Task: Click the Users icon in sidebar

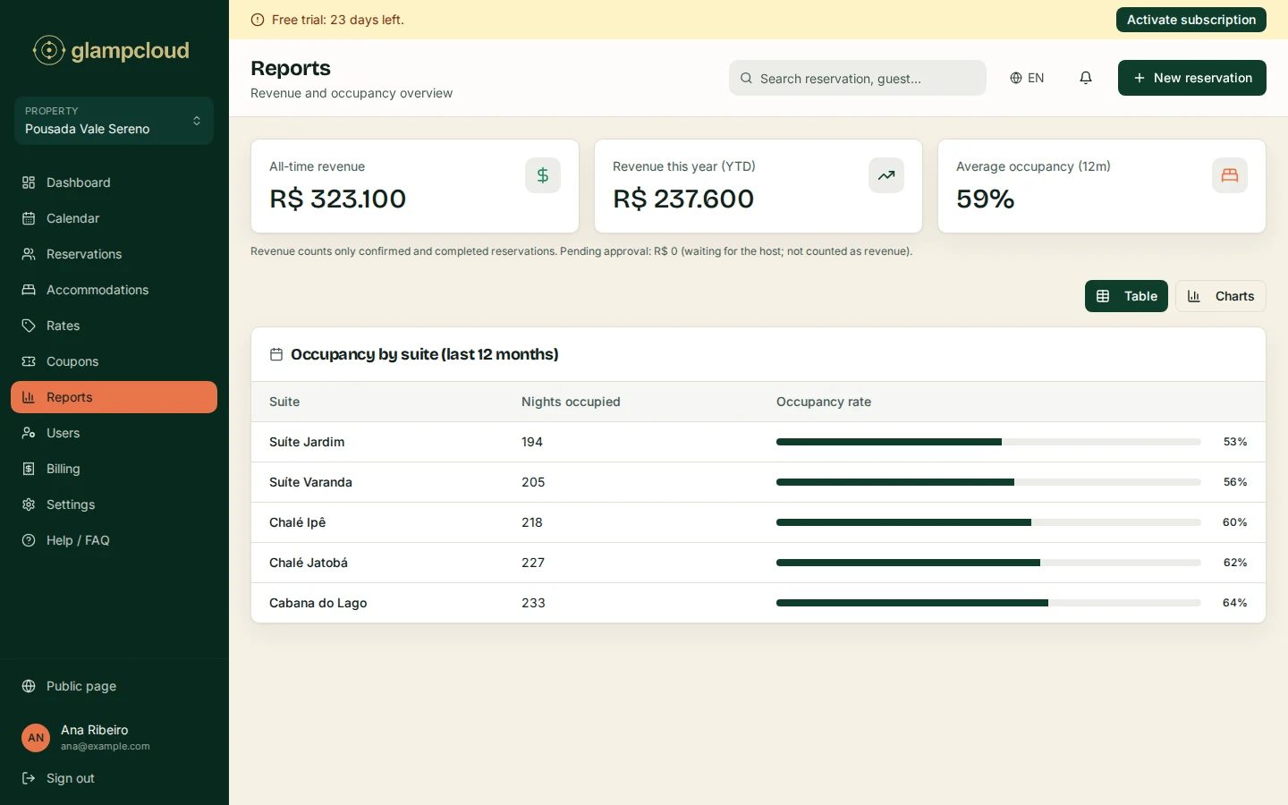Action: pos(29,433)
